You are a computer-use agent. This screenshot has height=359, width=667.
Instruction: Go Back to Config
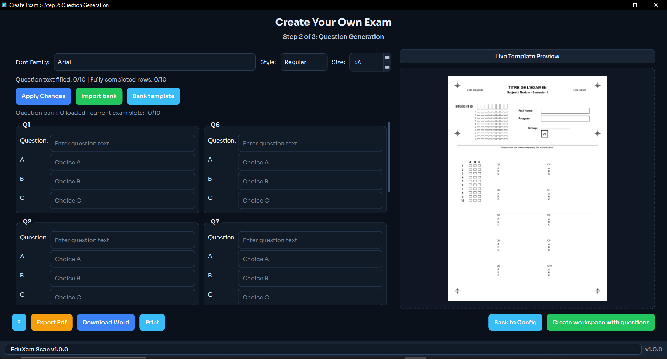coord(515,322)
